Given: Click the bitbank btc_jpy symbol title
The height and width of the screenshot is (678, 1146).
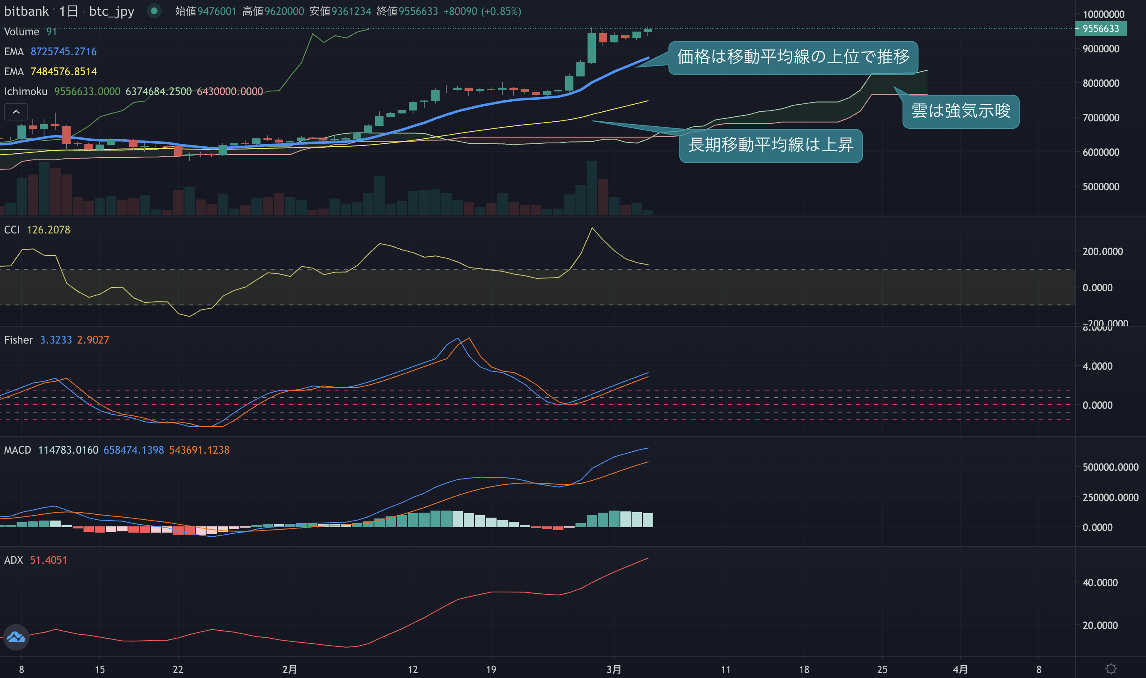Looking at the screenshot, I should [69, 11].
